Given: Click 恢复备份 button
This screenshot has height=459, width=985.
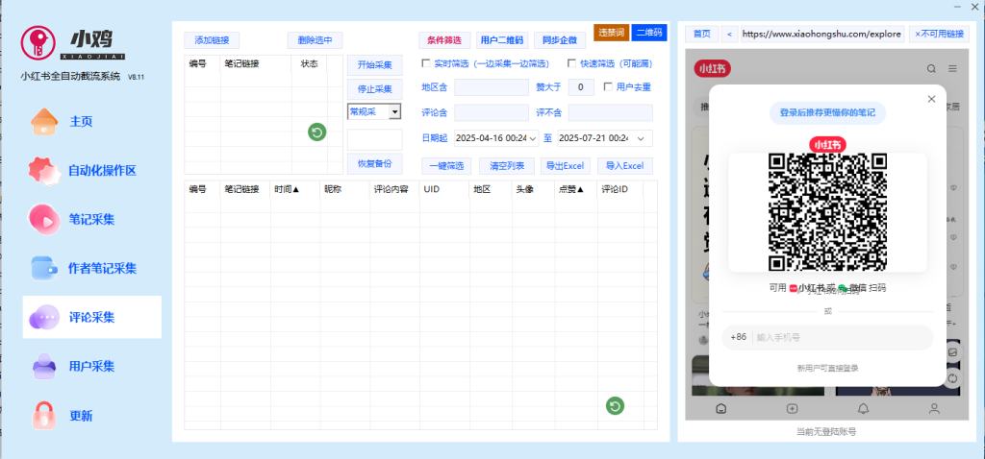Looking at the screenshot, I should [x=375, y=163].
